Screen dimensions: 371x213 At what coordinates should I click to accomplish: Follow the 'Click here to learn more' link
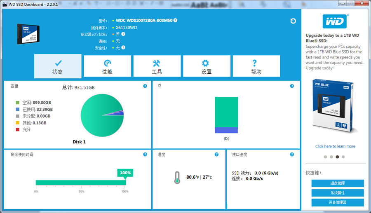pyautogui.click(x=335, y=146)
